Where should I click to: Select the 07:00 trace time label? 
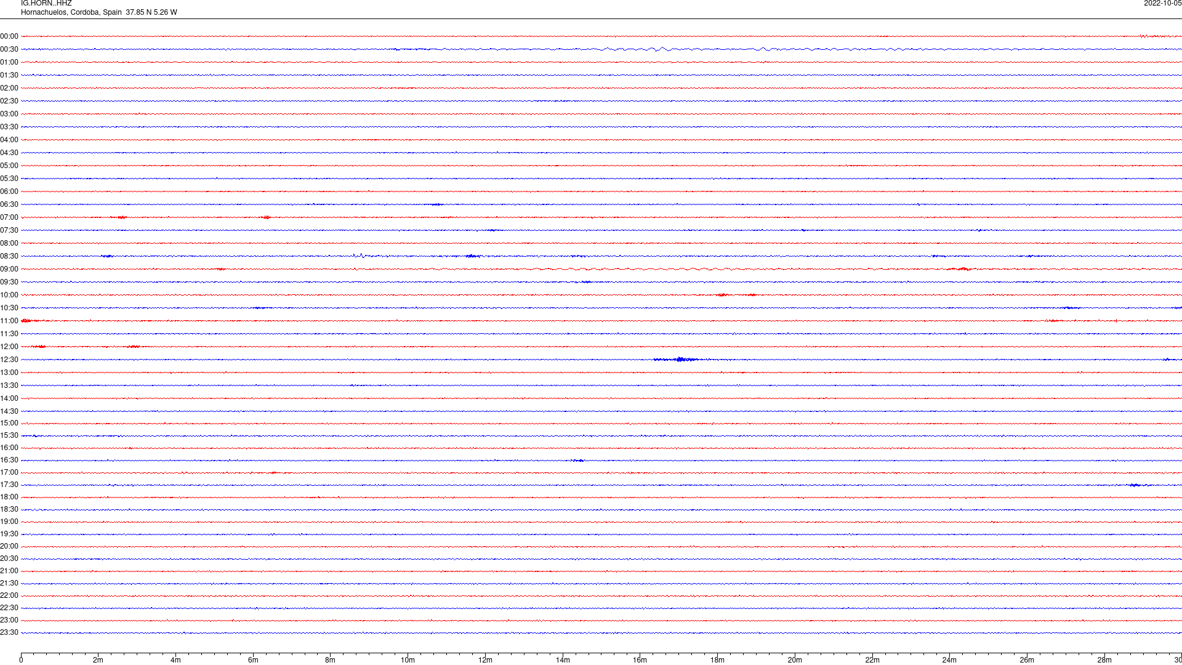coord(9,217)
